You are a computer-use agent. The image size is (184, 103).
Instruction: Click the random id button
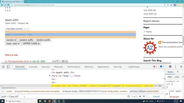click(11, 40)
